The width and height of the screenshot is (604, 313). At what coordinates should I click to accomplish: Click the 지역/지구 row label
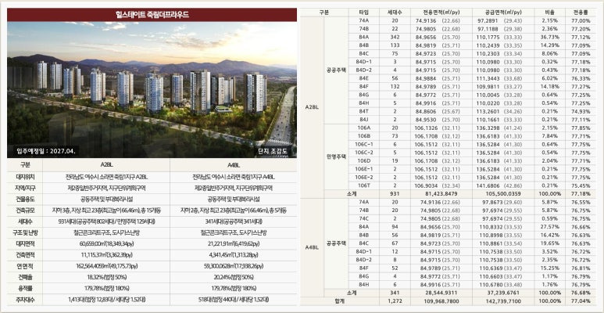click(25, 189)
